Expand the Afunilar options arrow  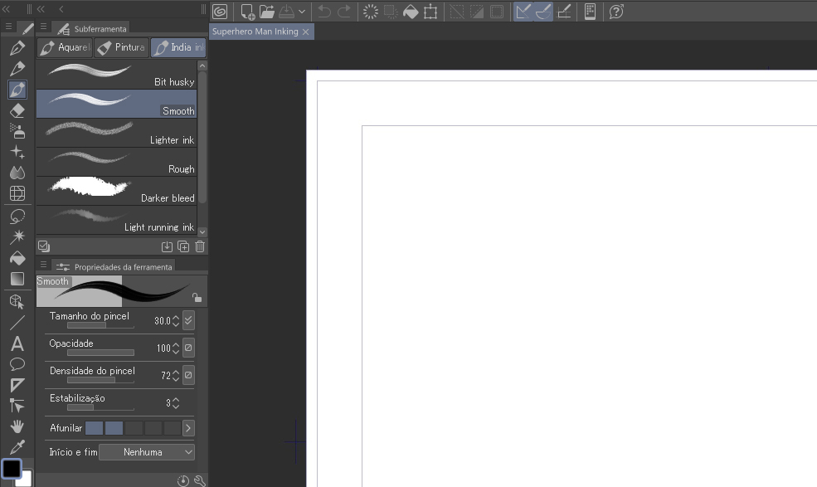tap(188, 428)
